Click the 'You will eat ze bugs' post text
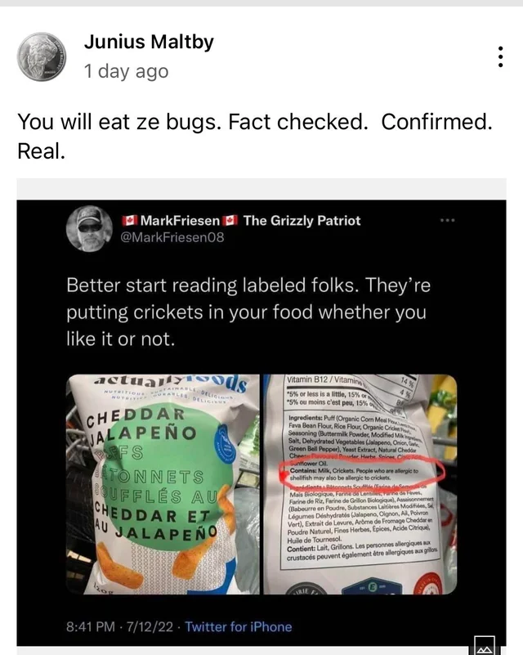Screen dimensions: 523x655 pyautogui.click(x=255, y=137)
